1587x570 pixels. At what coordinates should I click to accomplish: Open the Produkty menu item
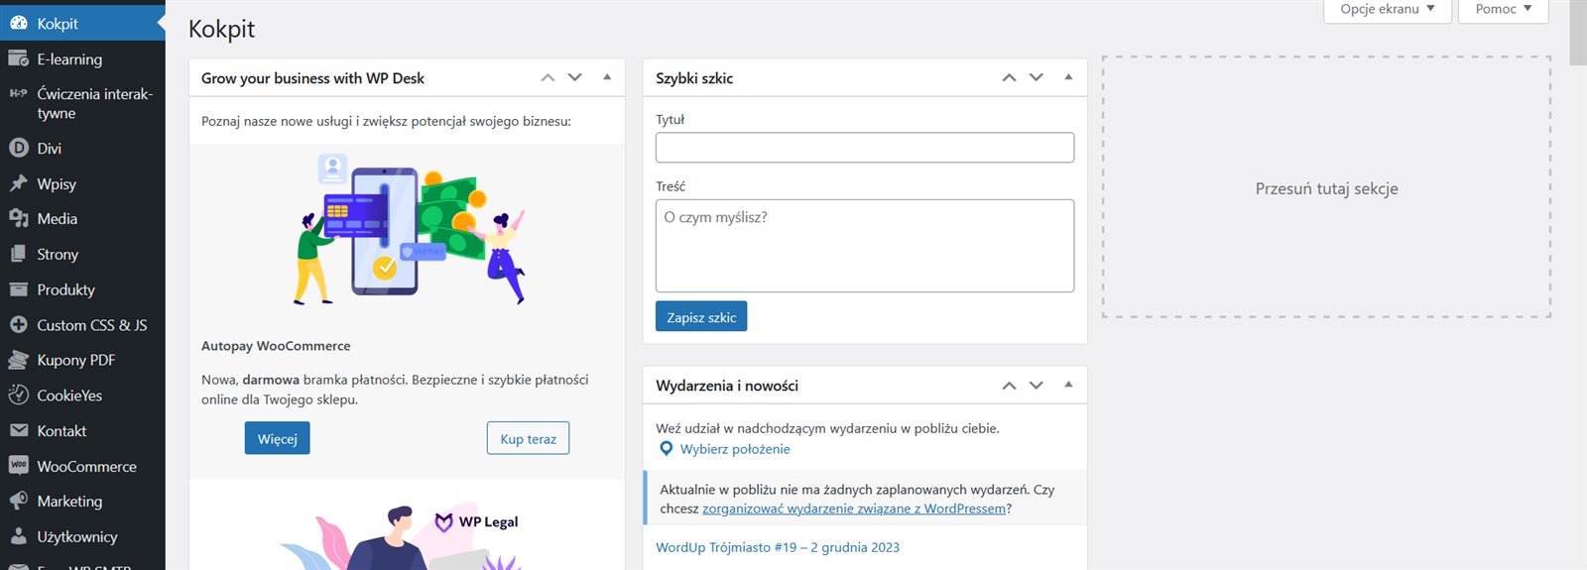(65, 290)
